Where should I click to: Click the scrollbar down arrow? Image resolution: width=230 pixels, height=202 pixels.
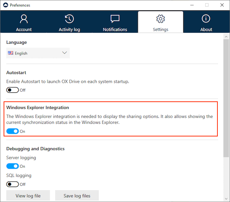tap(226, 198)
